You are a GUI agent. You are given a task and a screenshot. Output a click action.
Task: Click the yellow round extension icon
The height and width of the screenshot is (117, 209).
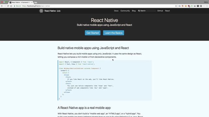(x=186, y=6)
